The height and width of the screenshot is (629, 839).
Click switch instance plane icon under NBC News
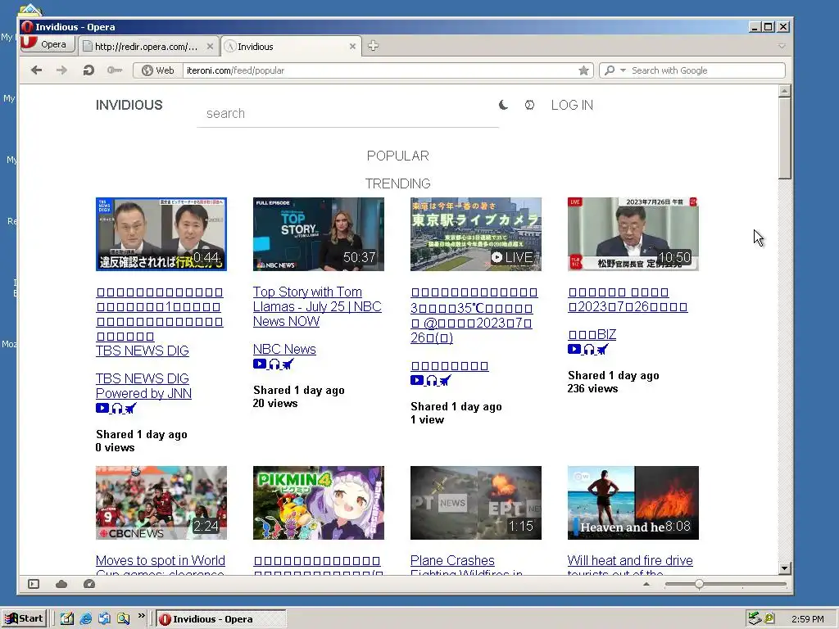[x=288, y=364]
